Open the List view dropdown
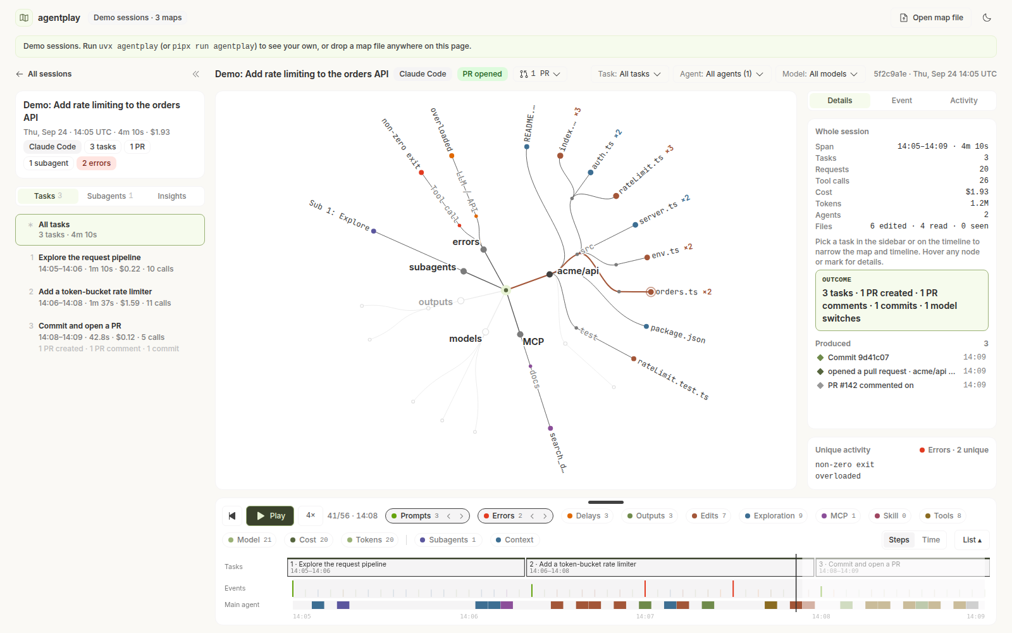Image resolution: width=1012 pixels, height=633 pixels. click(x=972, y=540)
